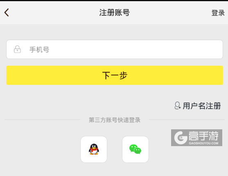Click the divider line left of 第三方账号快速登录
The image size is (228, 176).
click(42, 120)
